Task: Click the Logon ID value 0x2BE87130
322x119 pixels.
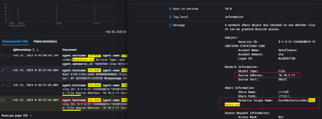Action: point(287,59)
